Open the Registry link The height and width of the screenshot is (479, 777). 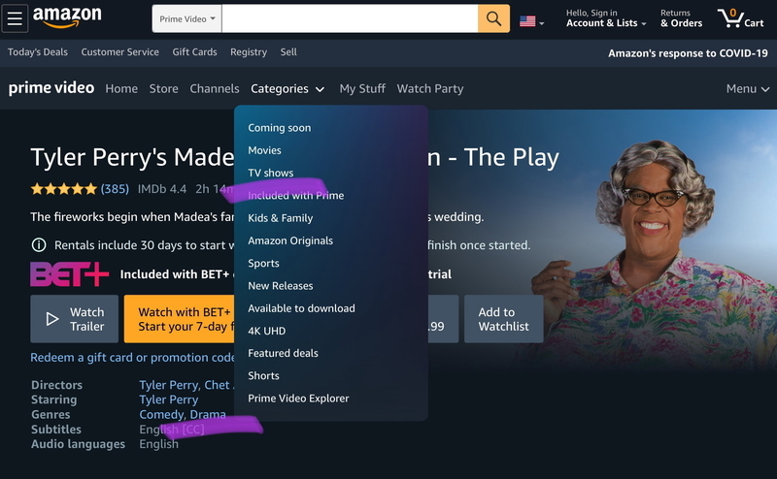point(249,52)
